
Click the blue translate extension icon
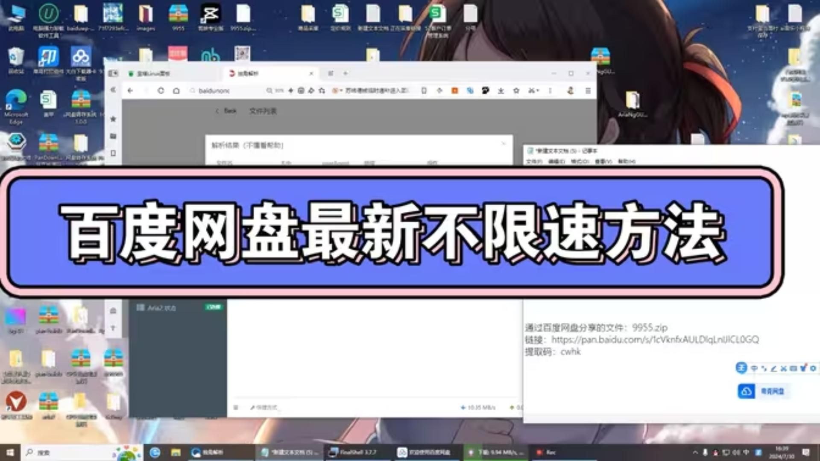(x=470, y=90)
